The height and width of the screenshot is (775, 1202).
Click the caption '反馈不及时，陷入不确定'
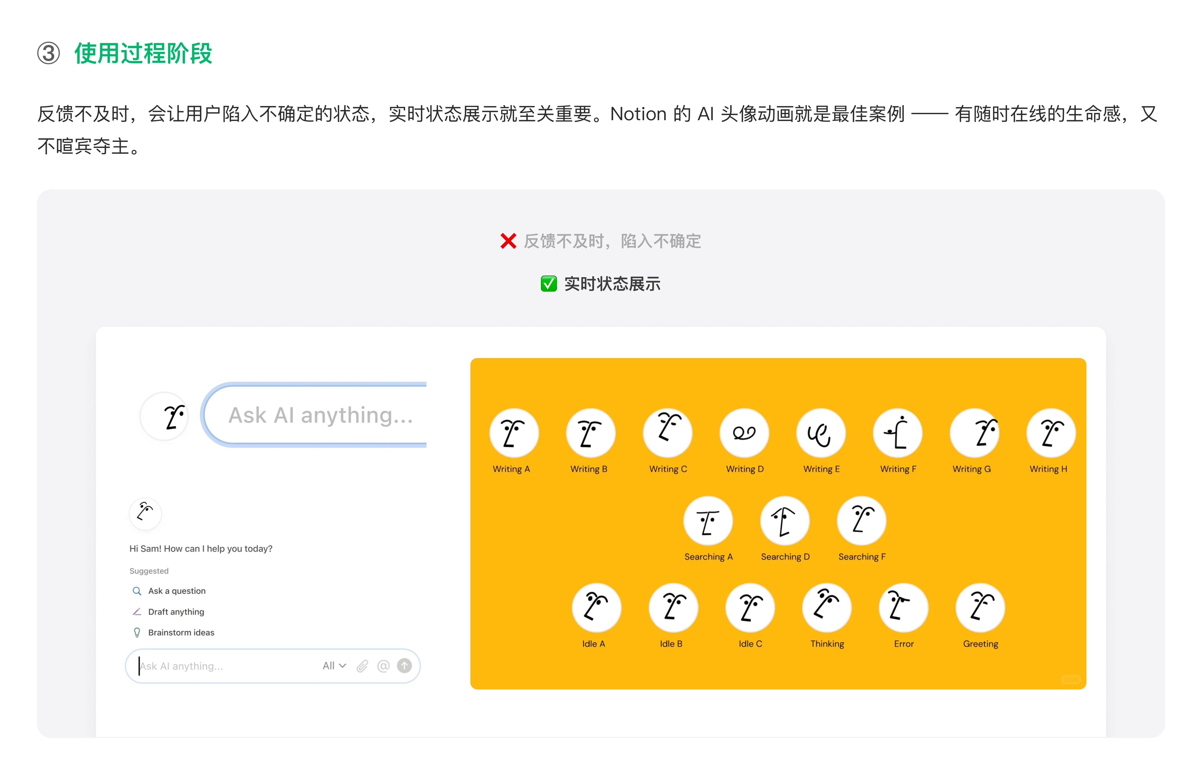tap(612, 241)
